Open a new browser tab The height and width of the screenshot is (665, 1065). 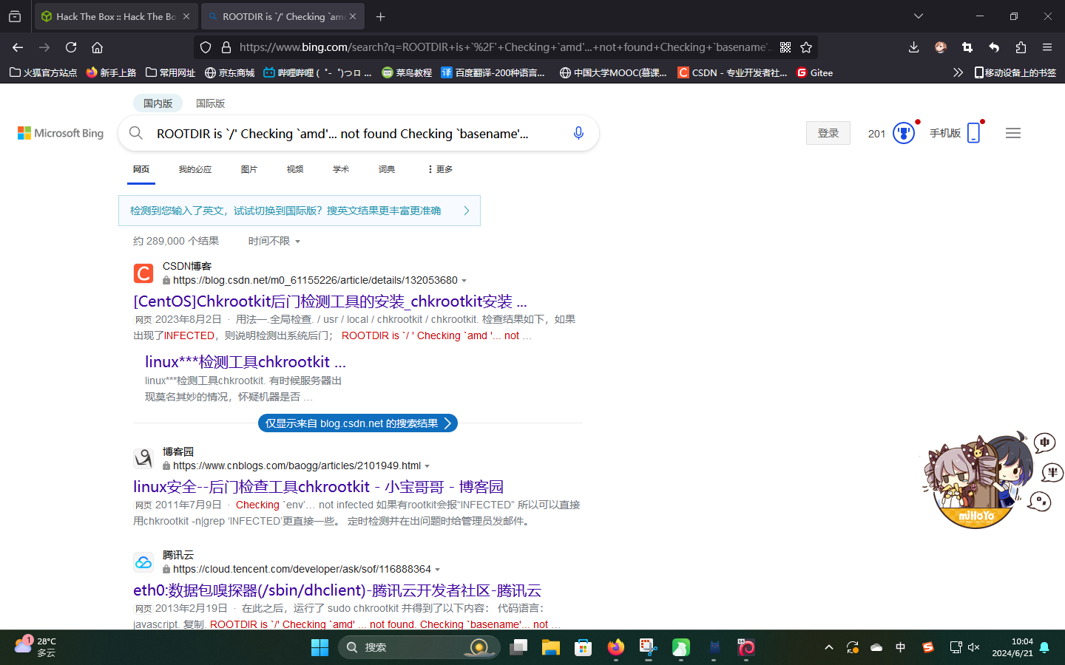(x=380, y=16)
